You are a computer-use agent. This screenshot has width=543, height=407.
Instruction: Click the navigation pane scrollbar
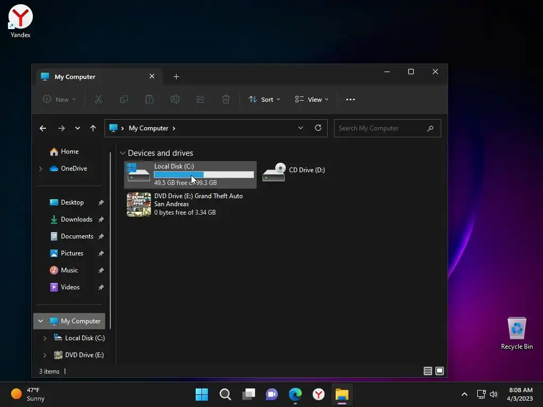110,240
